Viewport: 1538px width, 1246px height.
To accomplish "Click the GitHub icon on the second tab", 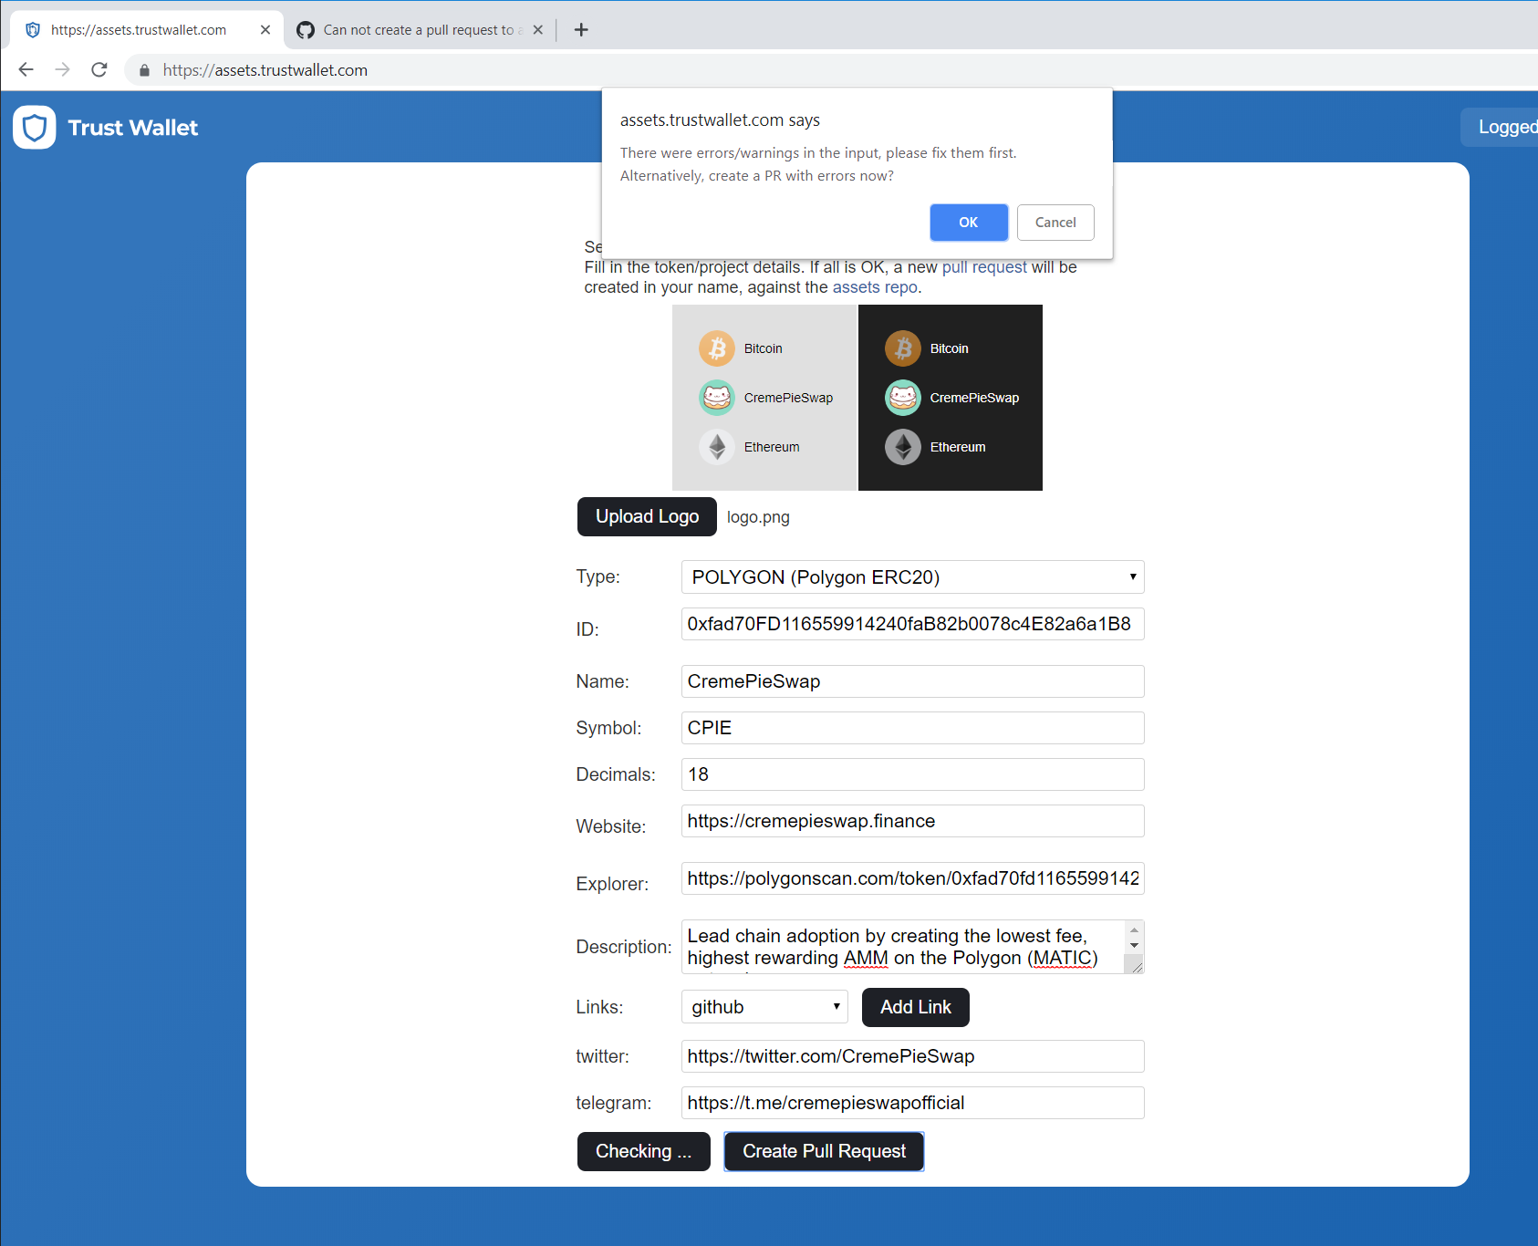I will [x=306, y=29].
